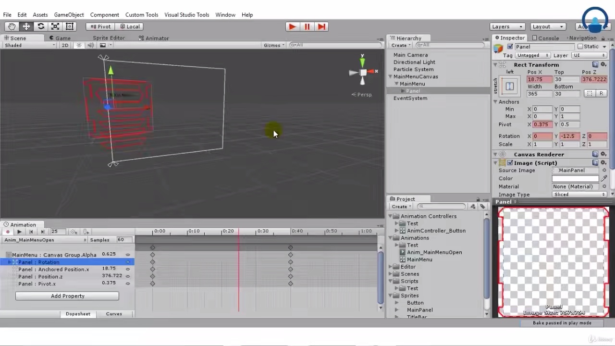
Task: Switch to Local handle orientation
Action: pyautogui.click(x=130, y=26)
